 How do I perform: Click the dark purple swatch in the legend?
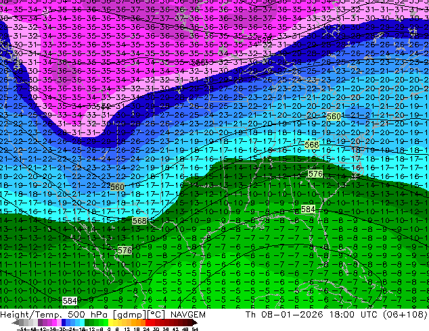tap(40, 323)
